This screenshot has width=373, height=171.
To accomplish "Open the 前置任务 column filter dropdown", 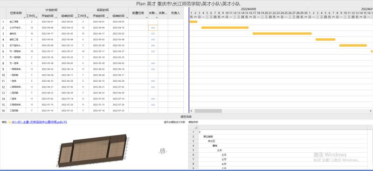I will pos(146,18).
